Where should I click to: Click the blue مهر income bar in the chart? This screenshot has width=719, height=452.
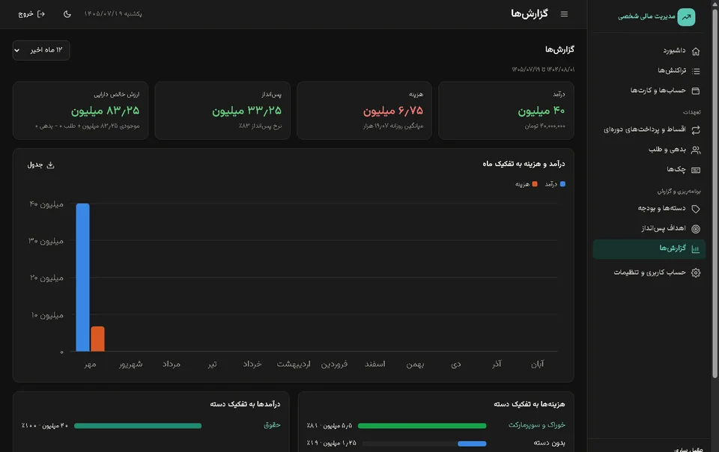tap(82, 278)
